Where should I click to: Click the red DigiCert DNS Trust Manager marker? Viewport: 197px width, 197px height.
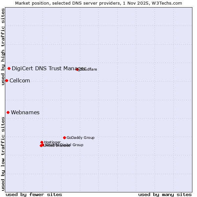point(9,68)
